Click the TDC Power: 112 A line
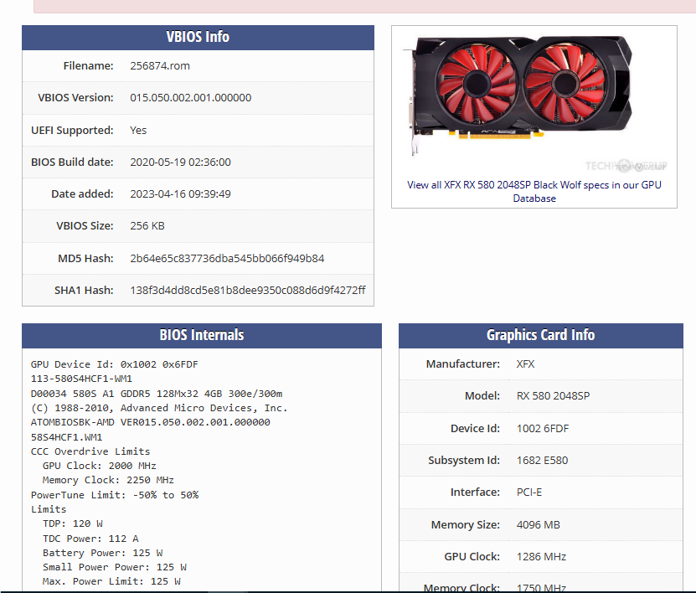 [x=90, y=539]
